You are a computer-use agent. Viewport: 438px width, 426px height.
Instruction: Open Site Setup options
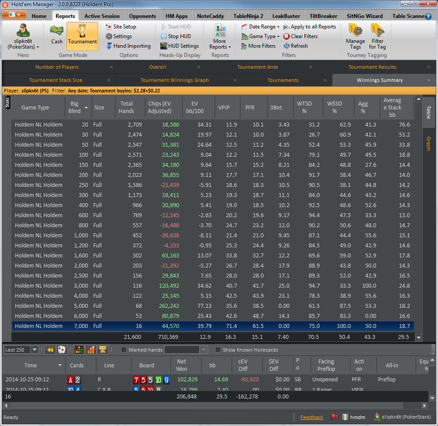tap(121, 27)
